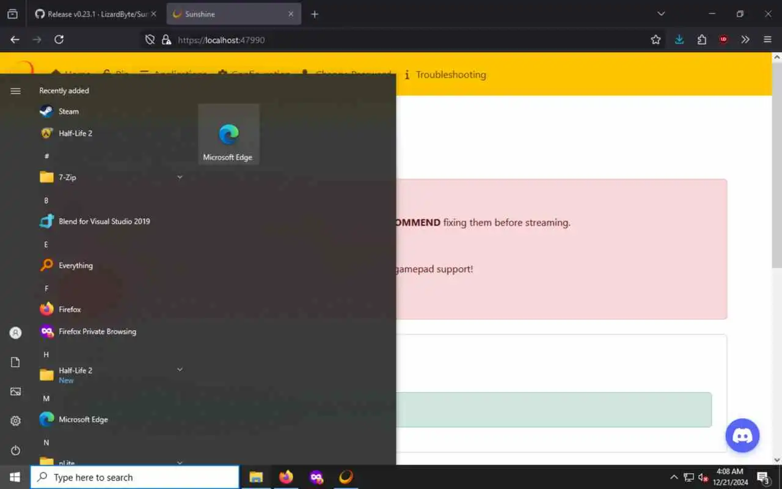Select the Recently added header
Image resolution: width=782 pixels, height=489 pixels.
[x=64, y=90]
